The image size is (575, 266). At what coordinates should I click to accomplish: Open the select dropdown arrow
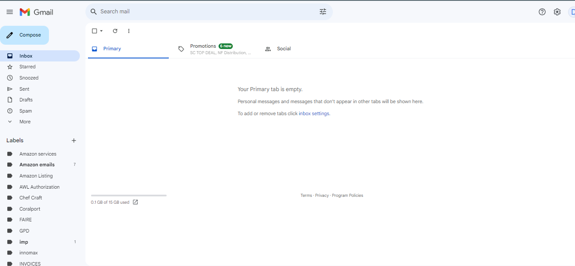[x=101, y=31]
